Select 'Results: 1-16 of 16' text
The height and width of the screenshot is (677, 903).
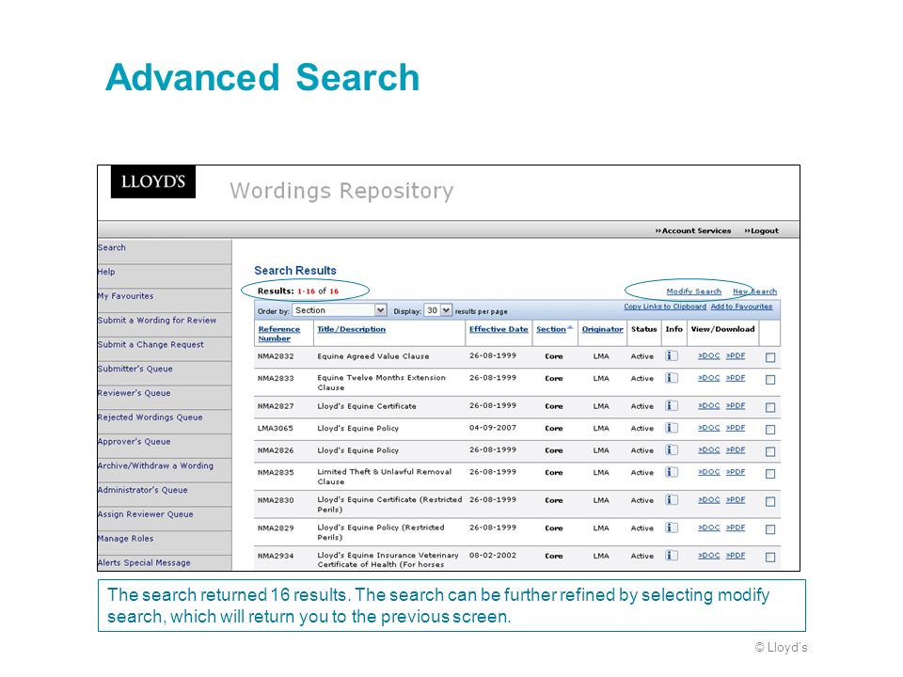tap(298, 291)
